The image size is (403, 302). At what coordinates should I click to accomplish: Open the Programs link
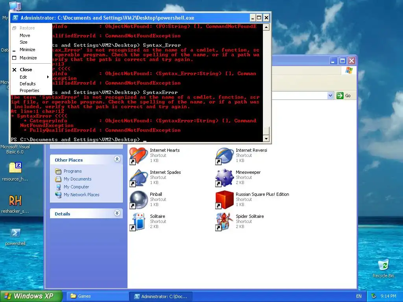(73, 171)
